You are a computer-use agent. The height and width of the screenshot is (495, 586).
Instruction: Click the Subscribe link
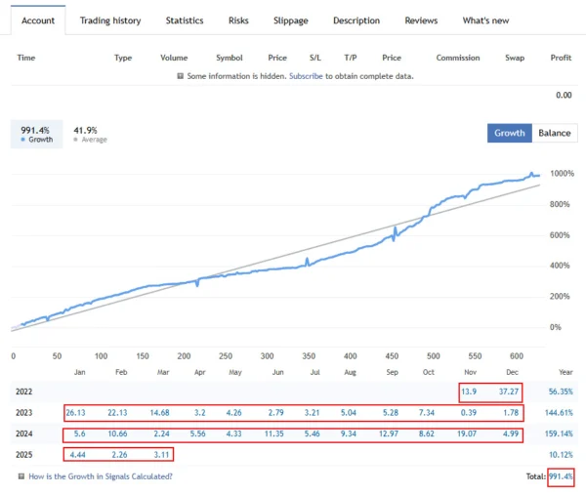click(307, 76)
